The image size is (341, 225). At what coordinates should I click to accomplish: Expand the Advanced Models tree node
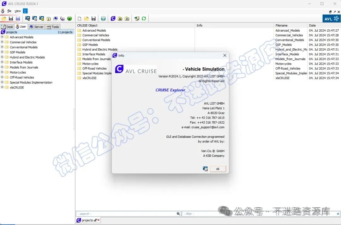[x=2, y=37]
